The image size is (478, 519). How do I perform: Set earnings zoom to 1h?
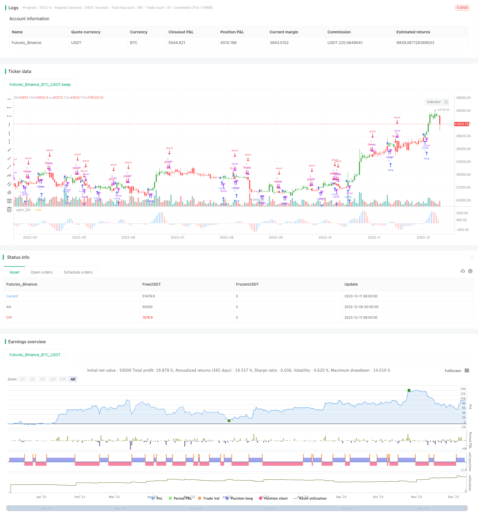point(22,379)
